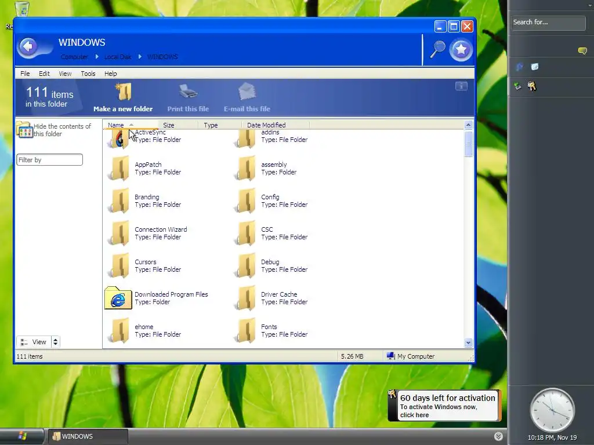The width and height of the screenshot is (594, 445).
Task: Select the Fonts folder icon
Action: (x=245, y=331)
